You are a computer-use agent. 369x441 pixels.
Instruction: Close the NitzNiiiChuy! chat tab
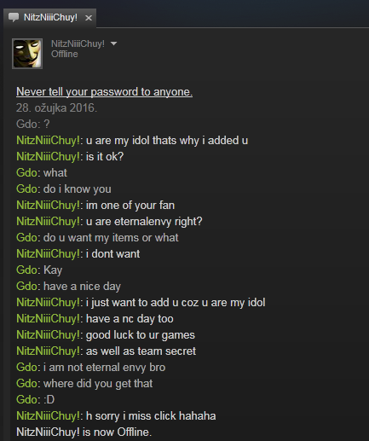pos(89,18)
